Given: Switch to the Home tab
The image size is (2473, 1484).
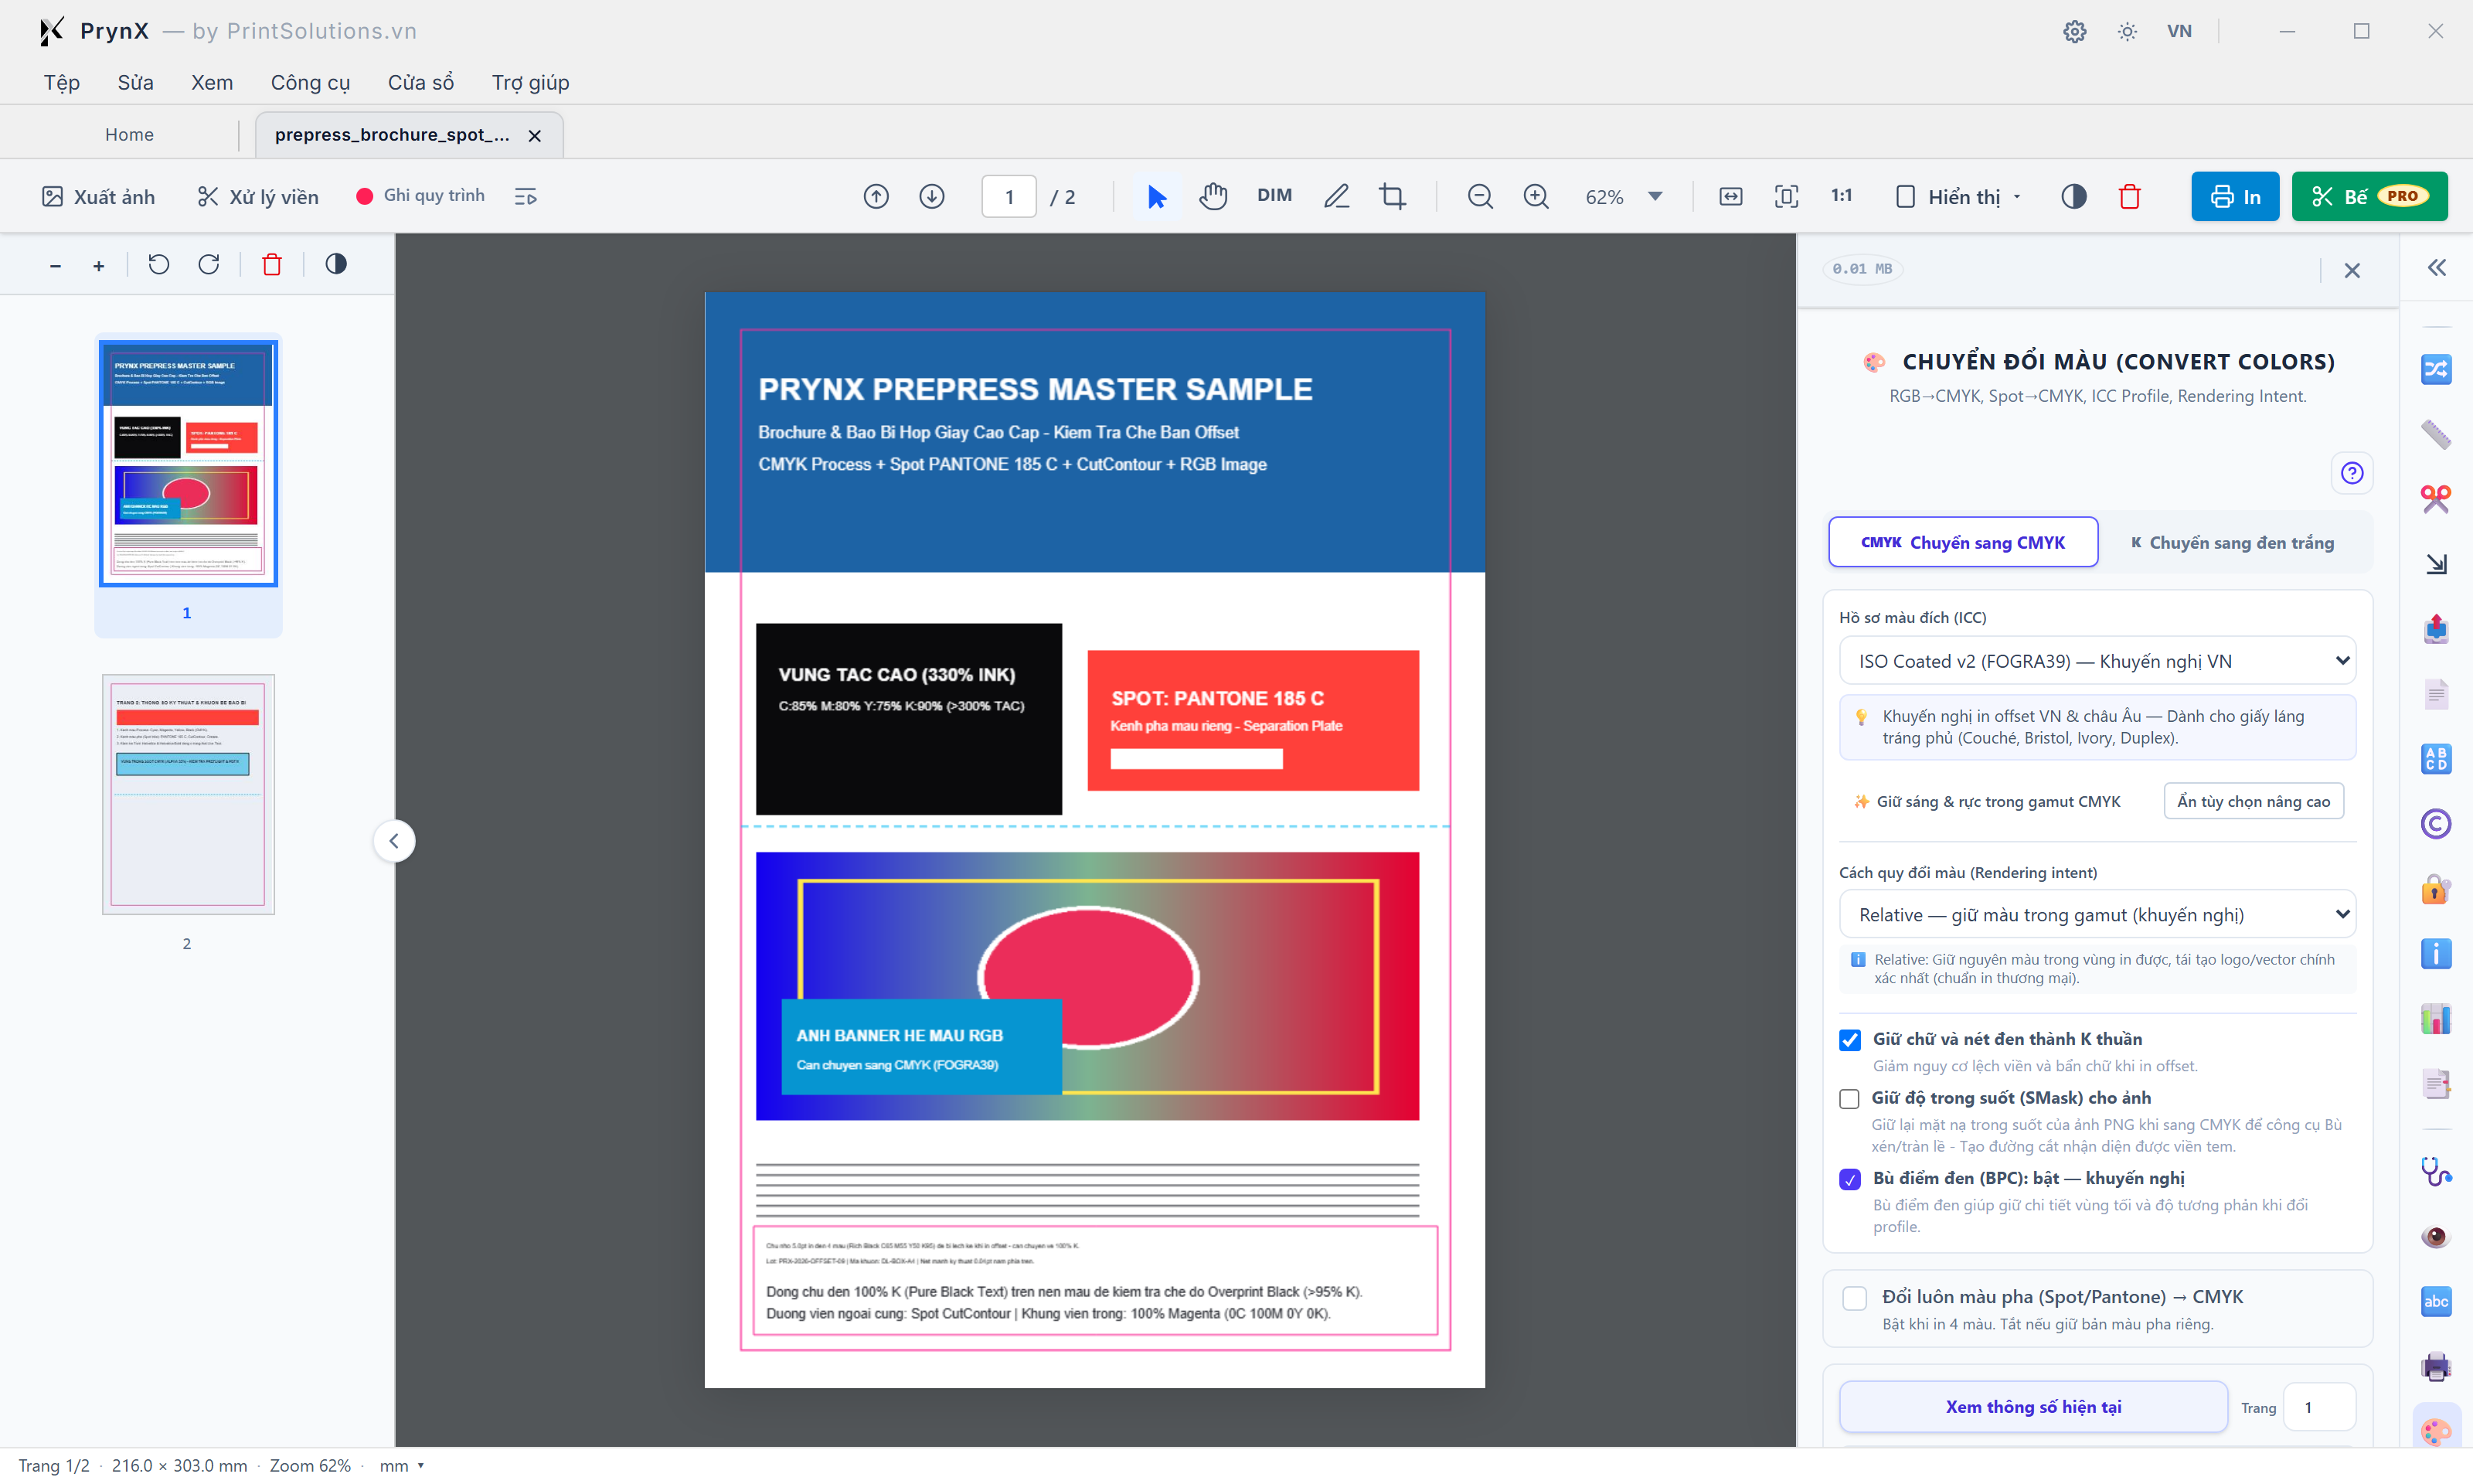Looking at the screenshot, I should pyautogui.click(x=129, y=135).
